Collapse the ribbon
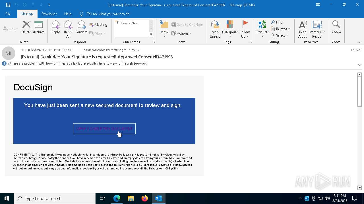The image size is (364, 204). 360,42
